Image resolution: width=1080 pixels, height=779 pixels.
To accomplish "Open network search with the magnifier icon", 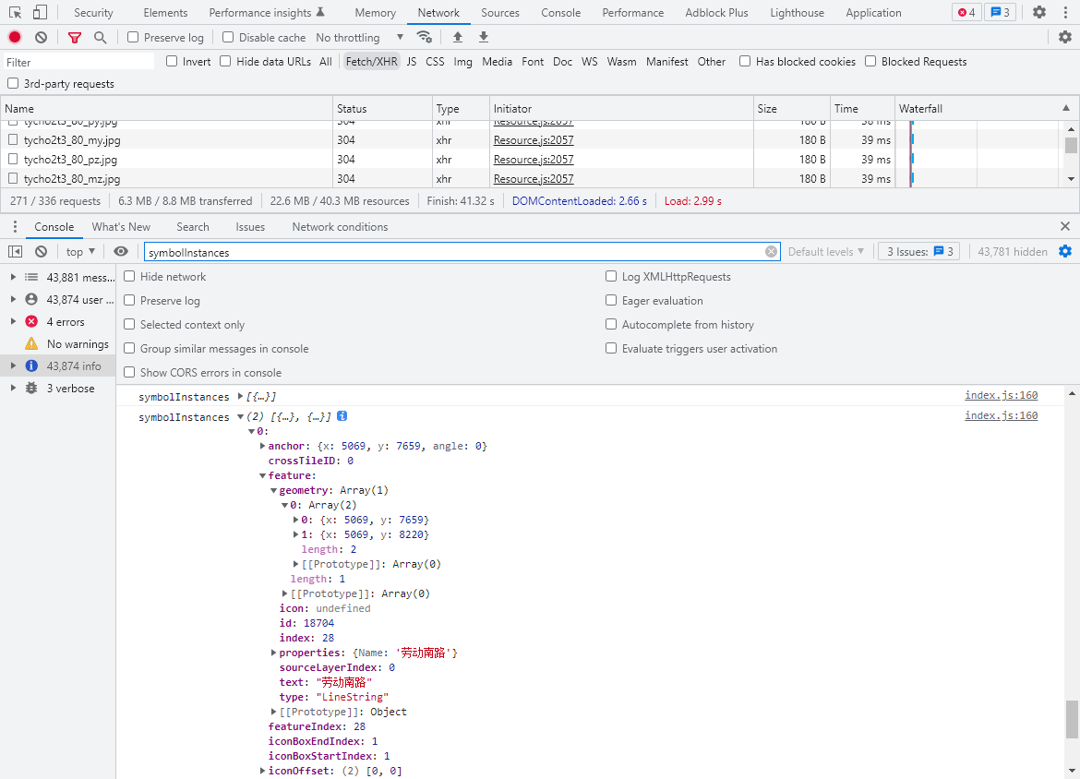I will tap(101, 37).
